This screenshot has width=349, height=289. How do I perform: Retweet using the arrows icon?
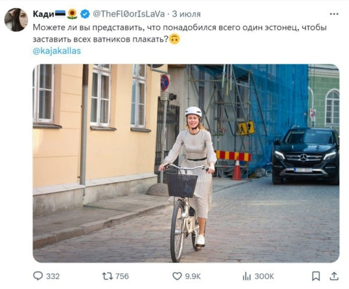tap(107, 276)
